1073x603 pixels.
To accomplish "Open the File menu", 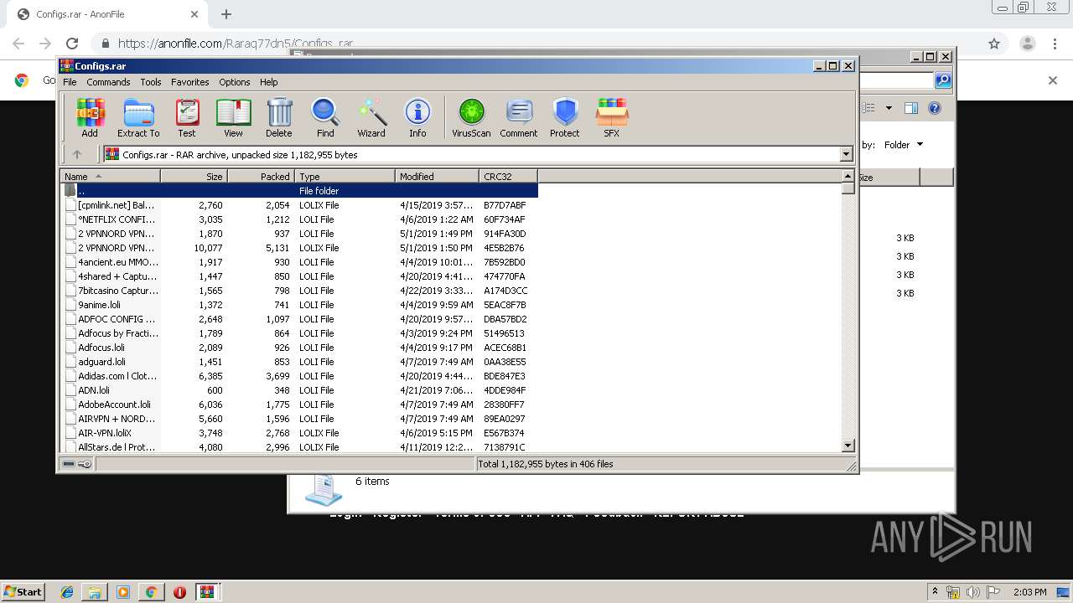I will (70, 82).
